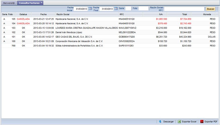Switch to the Bienvenid@ tab
The height and width of the screenshot is (125, 220).
9,3
